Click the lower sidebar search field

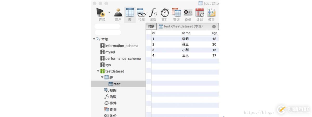(x=108, y=32)
